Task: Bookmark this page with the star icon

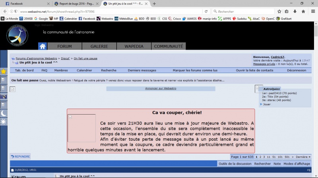Action: pyautogui.click(x=279, y=11)
